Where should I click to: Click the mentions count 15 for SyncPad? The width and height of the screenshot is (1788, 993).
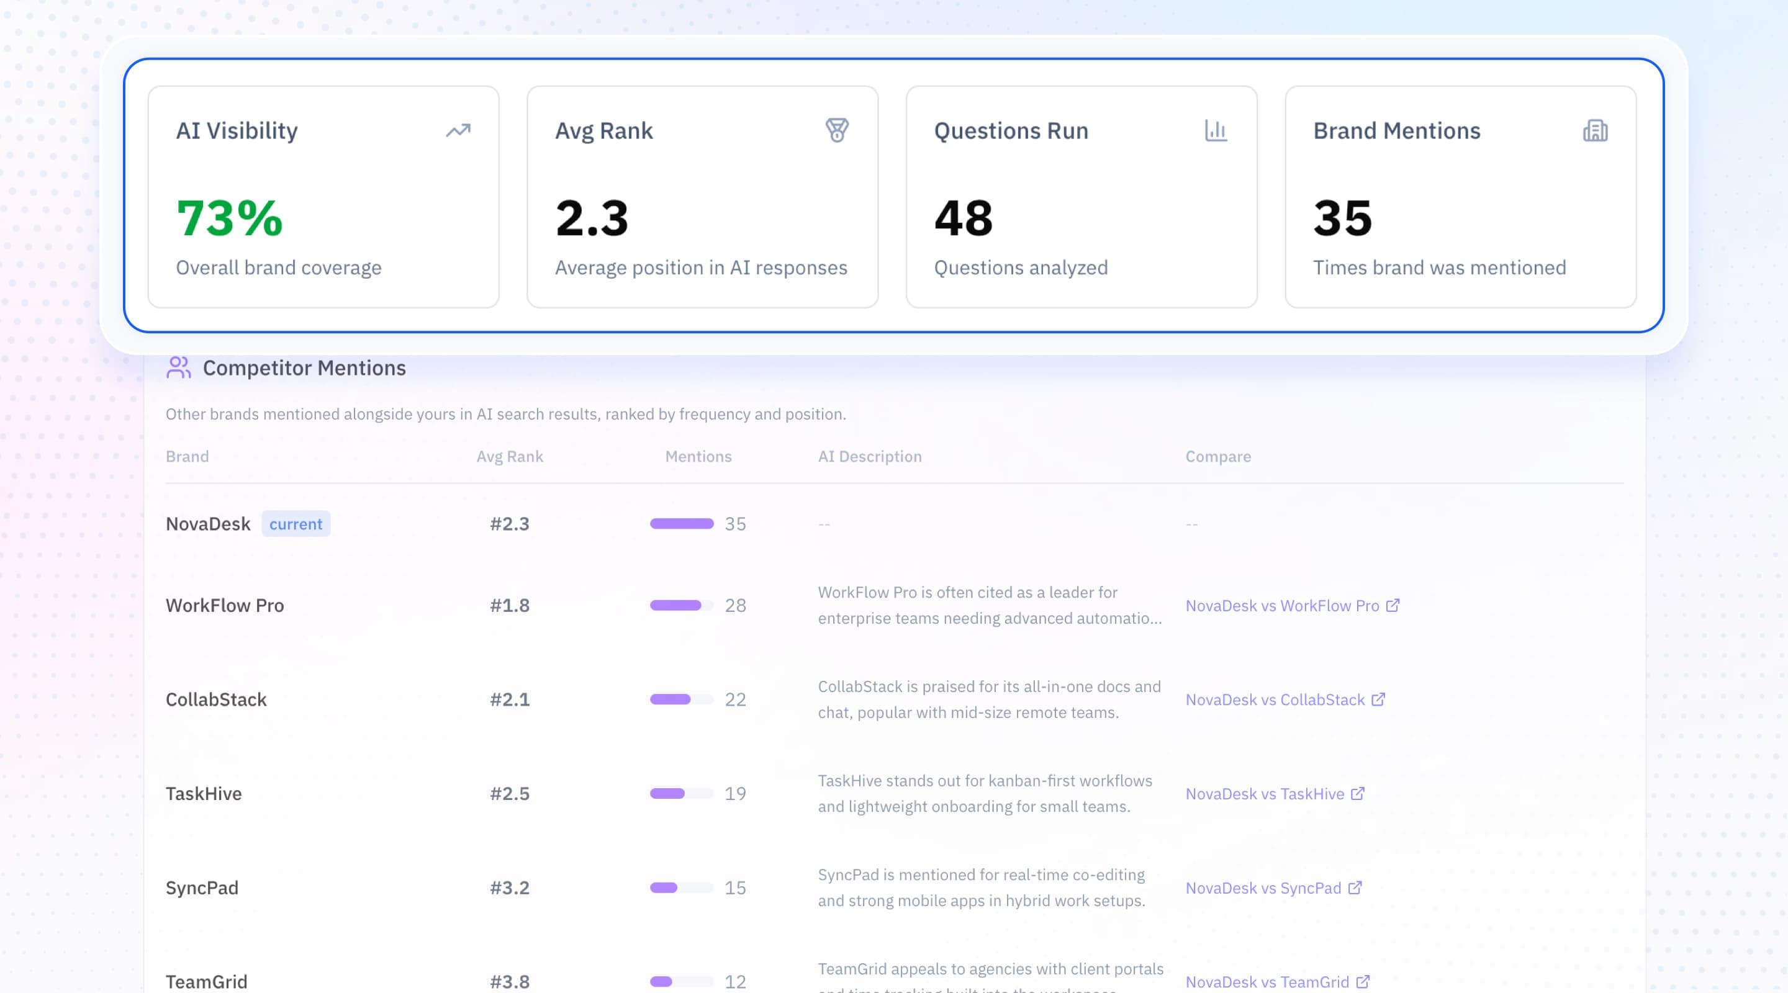click(x=735, y=887)
